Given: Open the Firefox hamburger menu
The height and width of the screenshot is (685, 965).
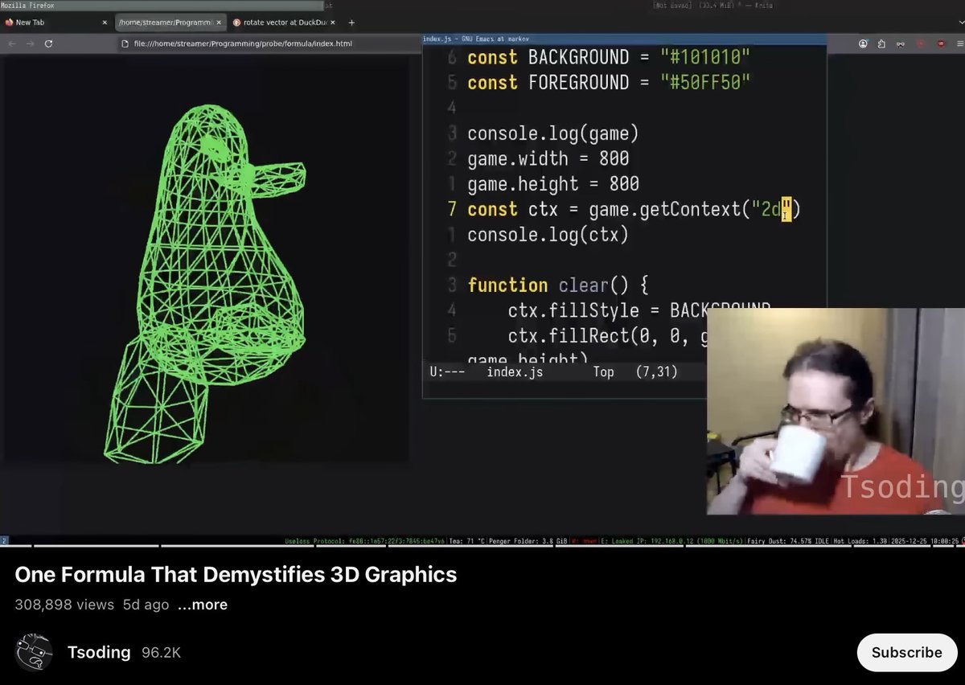Looking at the screenshot, I should (960, 43).
